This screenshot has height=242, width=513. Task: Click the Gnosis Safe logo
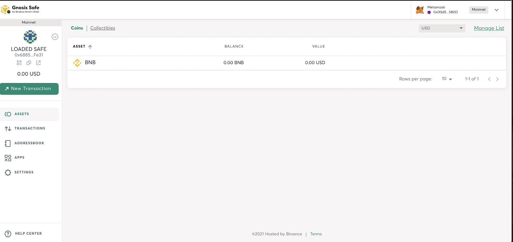[x=20, y=9]
